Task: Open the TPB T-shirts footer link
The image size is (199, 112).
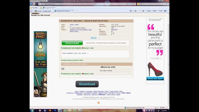Action: point(126,93)
